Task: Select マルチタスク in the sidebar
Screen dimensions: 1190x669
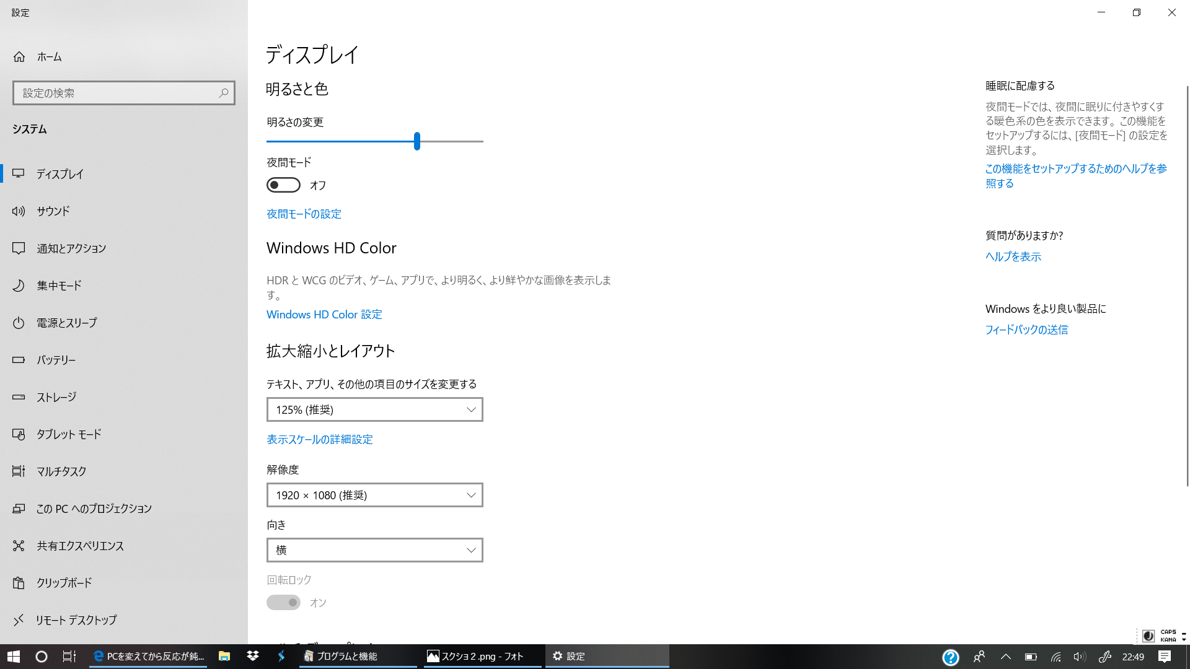Action: (x=61, y=471)
